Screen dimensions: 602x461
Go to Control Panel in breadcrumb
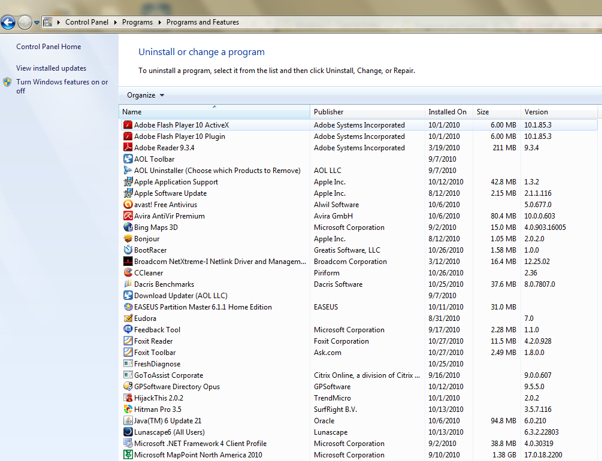point(87,22)
